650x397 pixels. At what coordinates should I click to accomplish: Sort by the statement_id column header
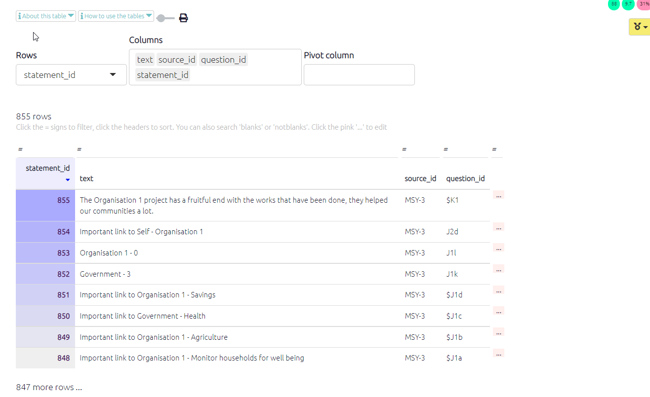tap(47, 169)
